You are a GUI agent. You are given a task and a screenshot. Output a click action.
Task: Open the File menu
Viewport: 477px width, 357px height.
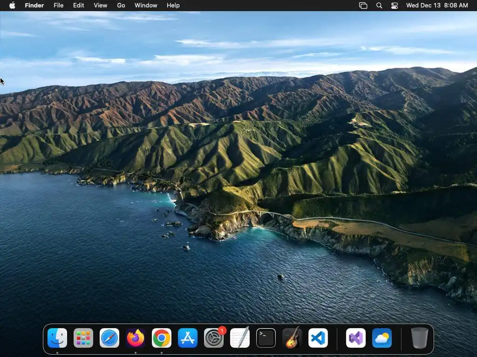tap(58, 6)
